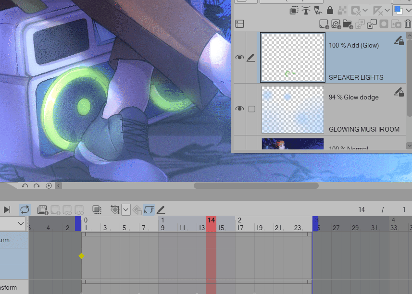
Task: Set as Reference Layer lighthouse icon
Action: pos(306,11)
